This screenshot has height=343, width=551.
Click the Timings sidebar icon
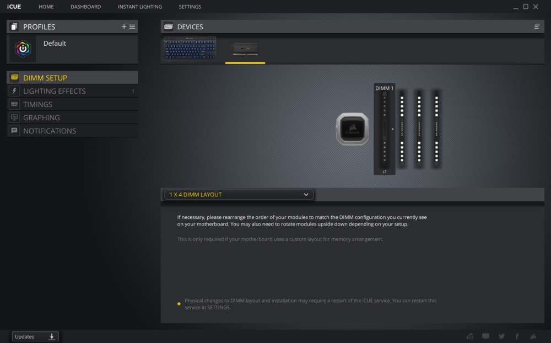click(14, 104)
